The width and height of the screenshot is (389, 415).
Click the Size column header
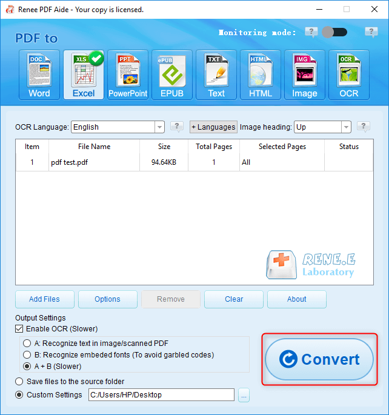(x=164, y=147)
